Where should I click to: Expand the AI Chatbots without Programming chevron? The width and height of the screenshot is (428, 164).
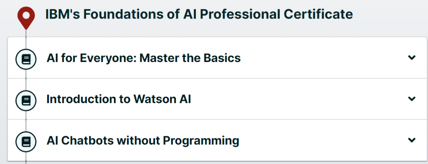[x=412, y=140]
